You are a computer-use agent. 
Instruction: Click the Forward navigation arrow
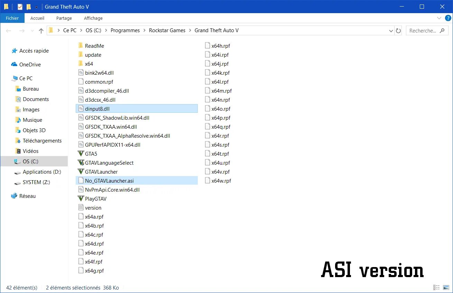[22, 31]
